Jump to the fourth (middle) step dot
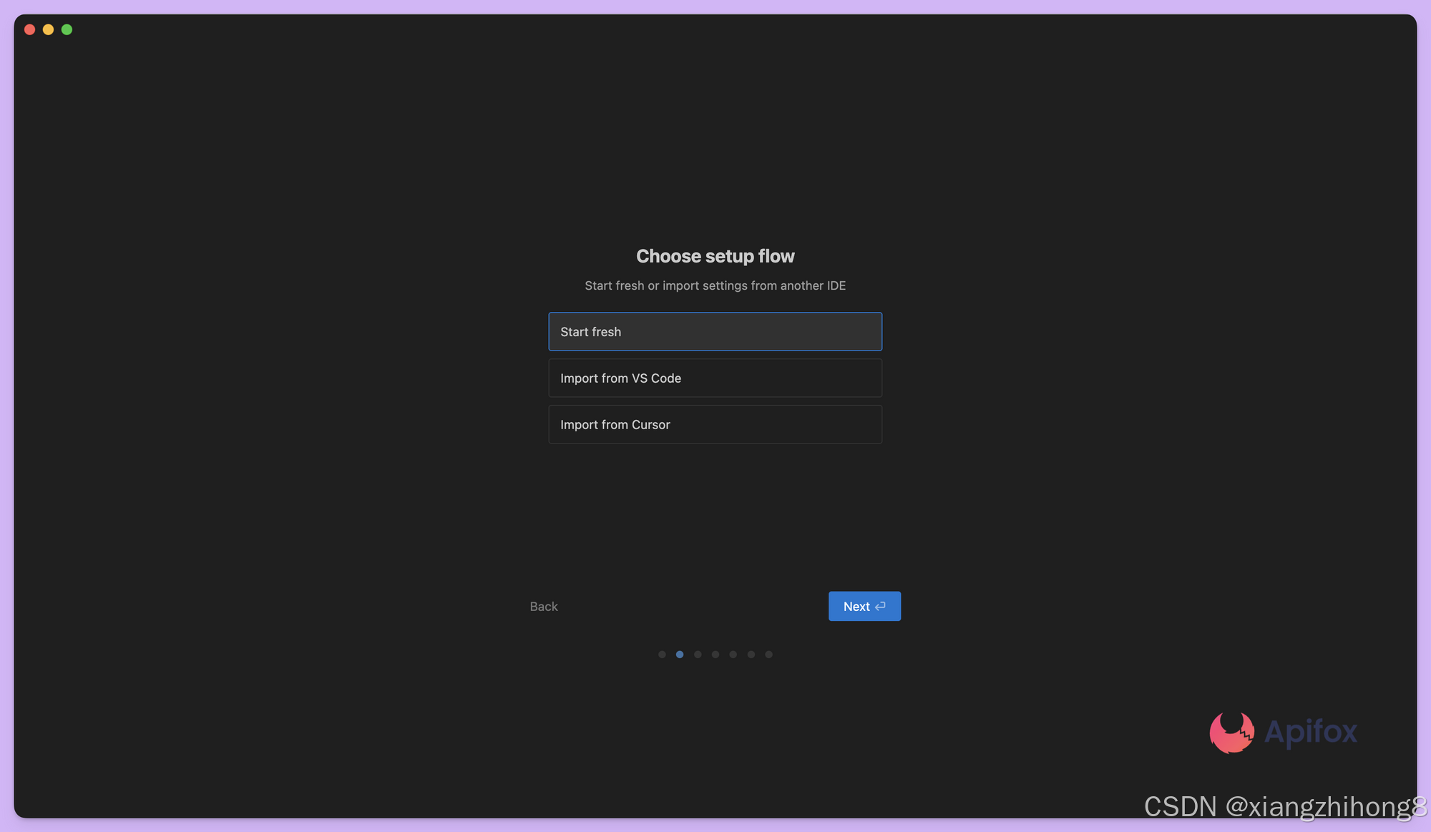 pos(715,654)
